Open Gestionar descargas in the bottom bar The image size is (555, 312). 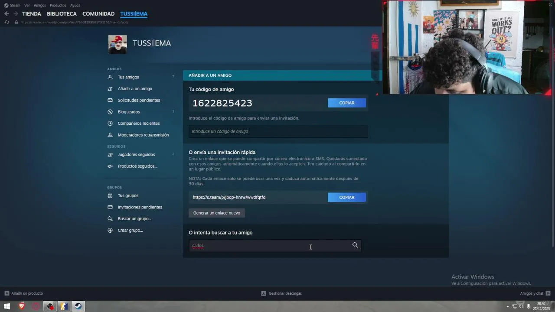pos(285,293)
